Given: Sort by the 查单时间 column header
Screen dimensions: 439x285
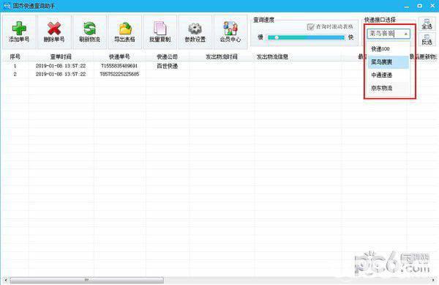Looking at the screenshot, I should pos(61,56).
